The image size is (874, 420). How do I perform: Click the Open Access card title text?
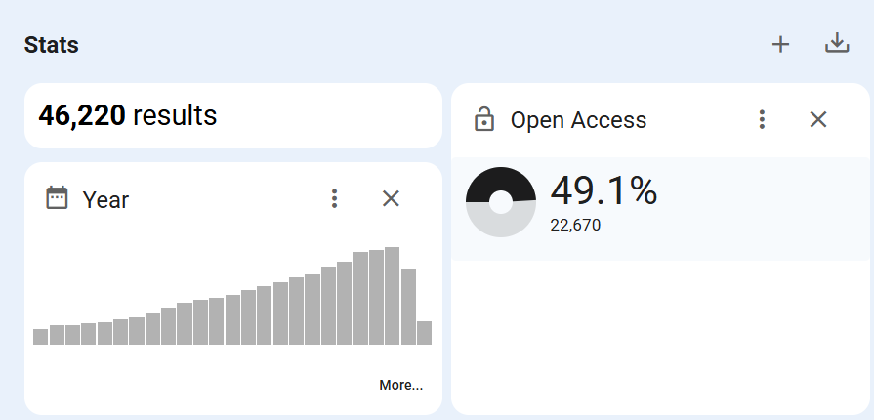tap(578, 120)
